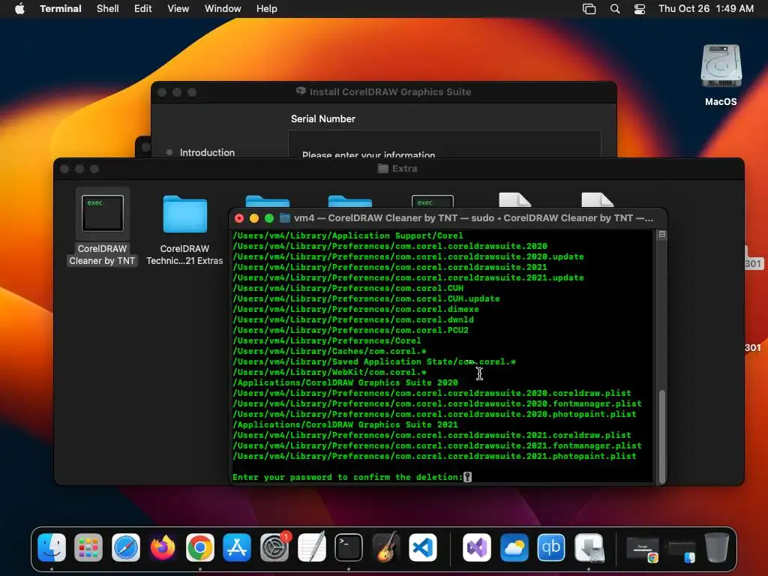Maximize the Terminal window with green button
The height and width of the screenshot is (576, 768).
(x=269, y=218)
